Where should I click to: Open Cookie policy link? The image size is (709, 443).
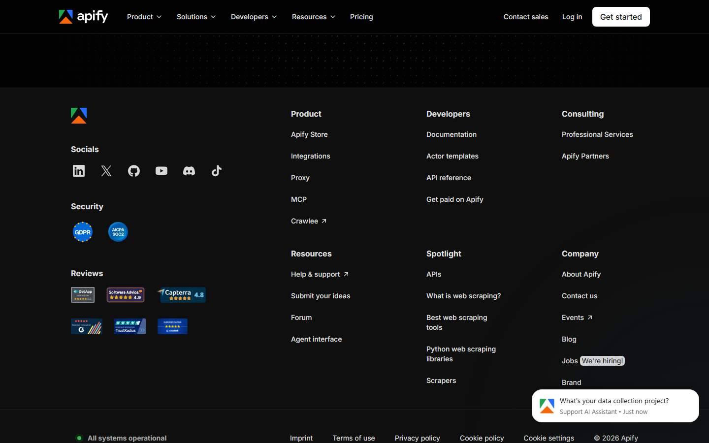482,438
